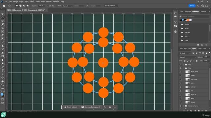Select the Gradient tool
Screen dimensions: 211x118
3,56
